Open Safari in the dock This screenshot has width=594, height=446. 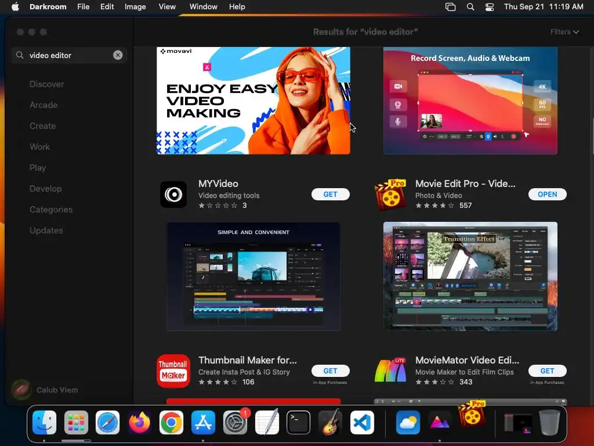coord(107,423)
